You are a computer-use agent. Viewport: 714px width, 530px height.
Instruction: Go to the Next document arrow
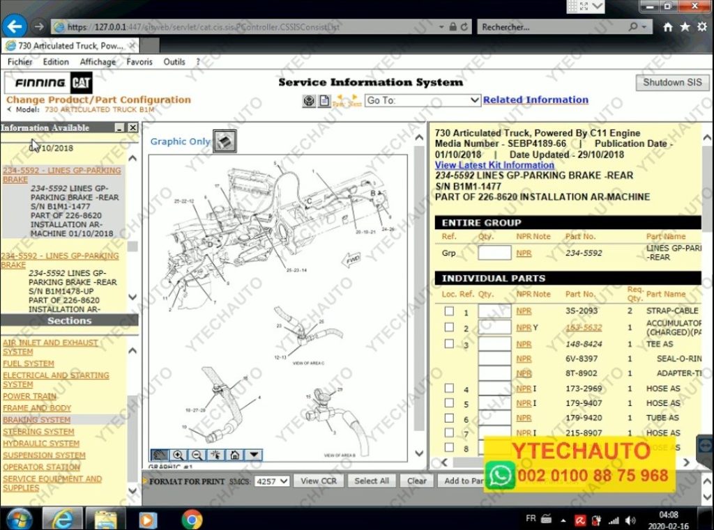click(355, 100)
